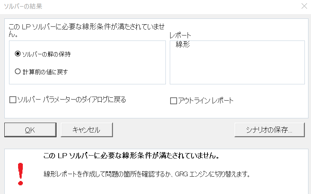The width and height of the screenshot is (311, 194).
Task: Open シナリオの保存... dialog
Action: click(x=269, y=130)
